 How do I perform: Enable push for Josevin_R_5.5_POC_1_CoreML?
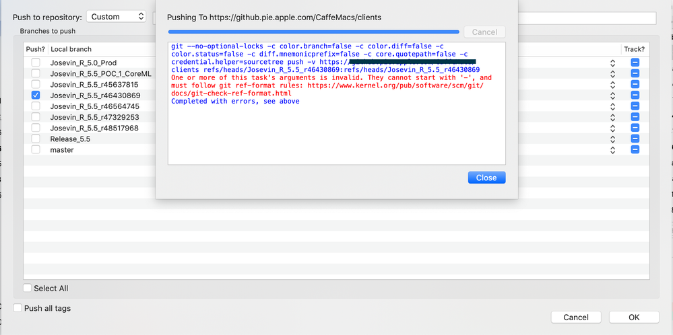click(x=36, y=74)
